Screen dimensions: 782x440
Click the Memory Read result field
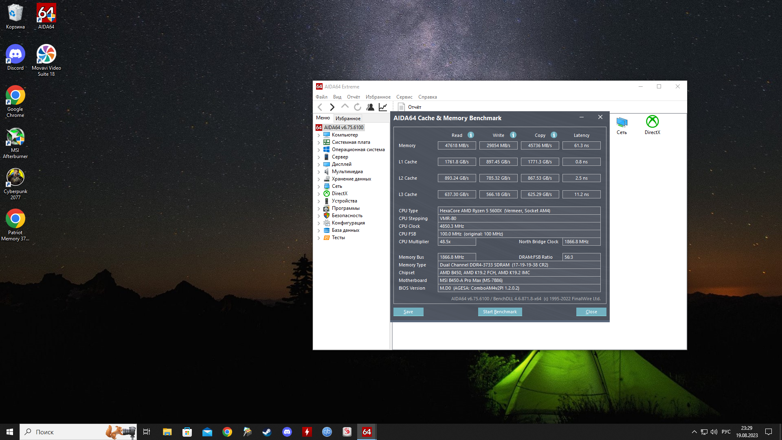click(457, 145)
